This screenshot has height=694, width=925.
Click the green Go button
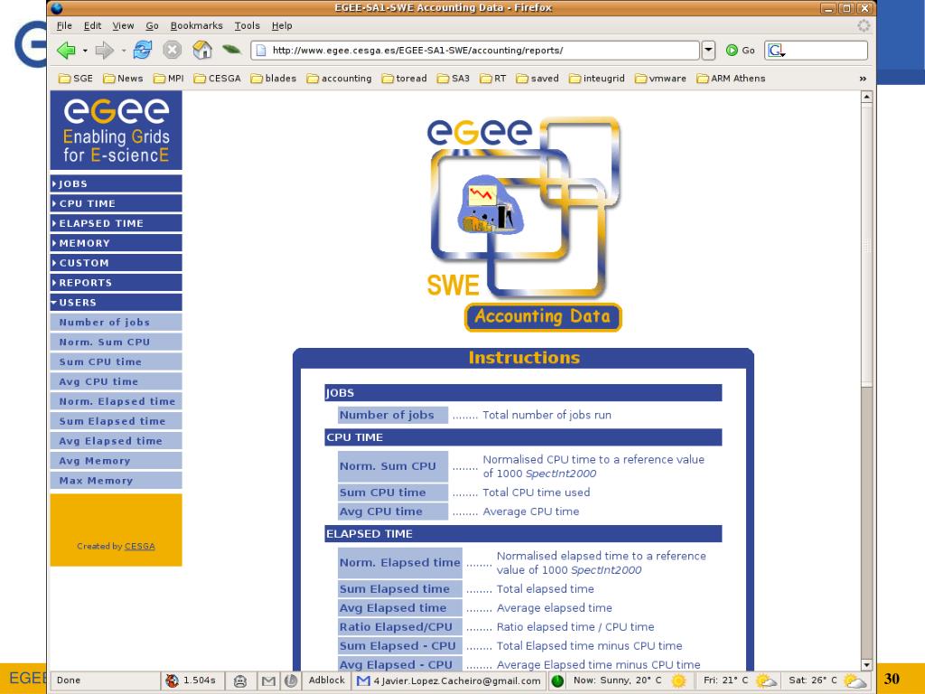coord(741,51)
